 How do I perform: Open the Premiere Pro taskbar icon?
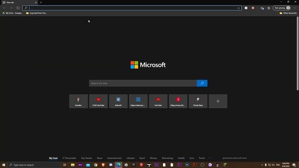tap(179, 165)
